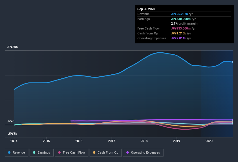Viewport: 238px width, 162px height.
Task: Click the JP¥933.000m free cash flow value
Action: 181,28
